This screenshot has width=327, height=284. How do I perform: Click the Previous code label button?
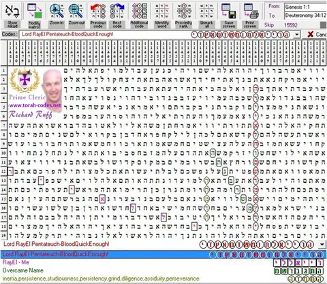(98, 24)
